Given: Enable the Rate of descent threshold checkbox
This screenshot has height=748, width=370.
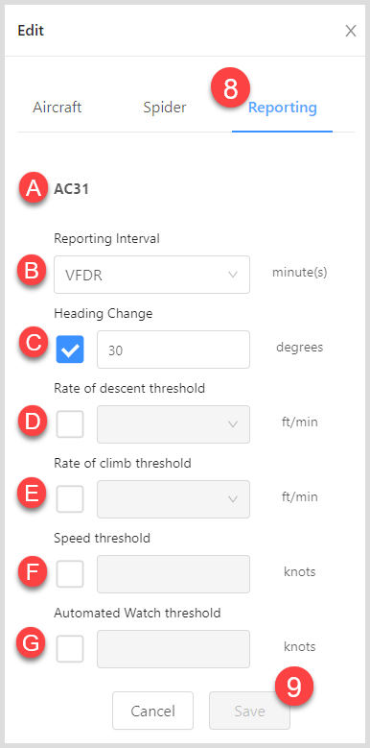Looking at the screenshot, I should (x=70, y=424).
